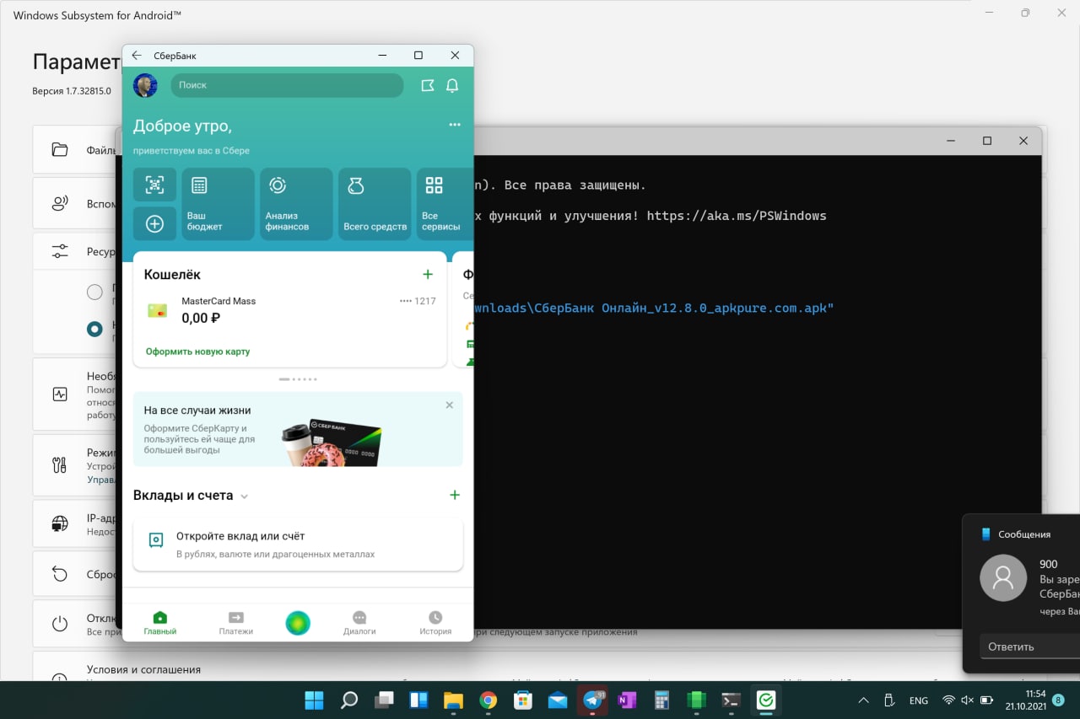Open File Explorer from the taskbar

(x=453, y=700)
